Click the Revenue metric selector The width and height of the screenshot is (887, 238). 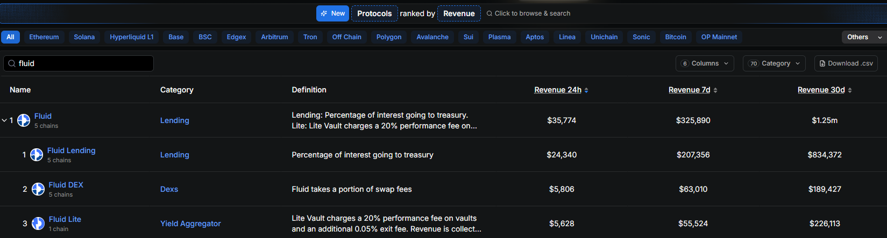coord(459,13)
